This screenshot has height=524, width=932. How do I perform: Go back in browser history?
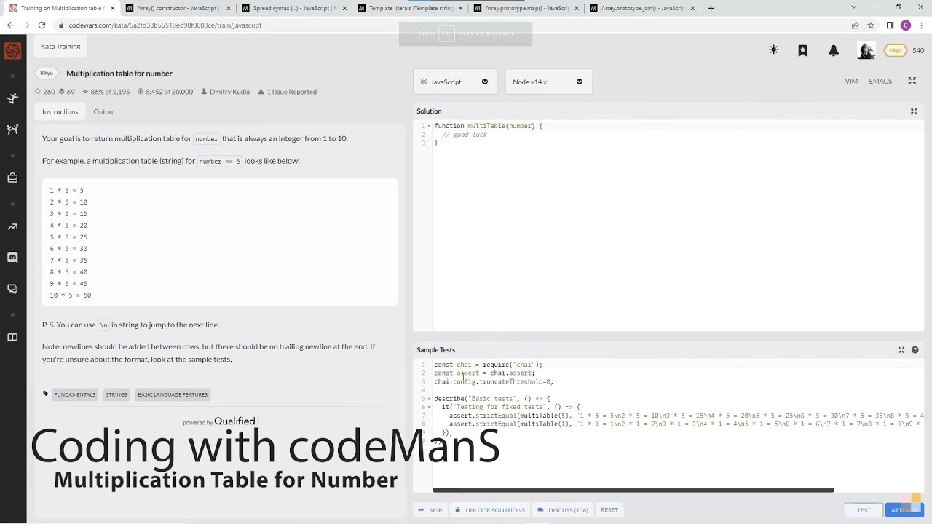10,25
